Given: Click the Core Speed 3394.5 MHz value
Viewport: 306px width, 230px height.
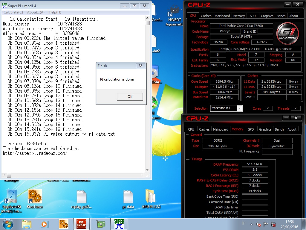Looking at the screenshot, I should pyautogui.click(x=224, y=81).
